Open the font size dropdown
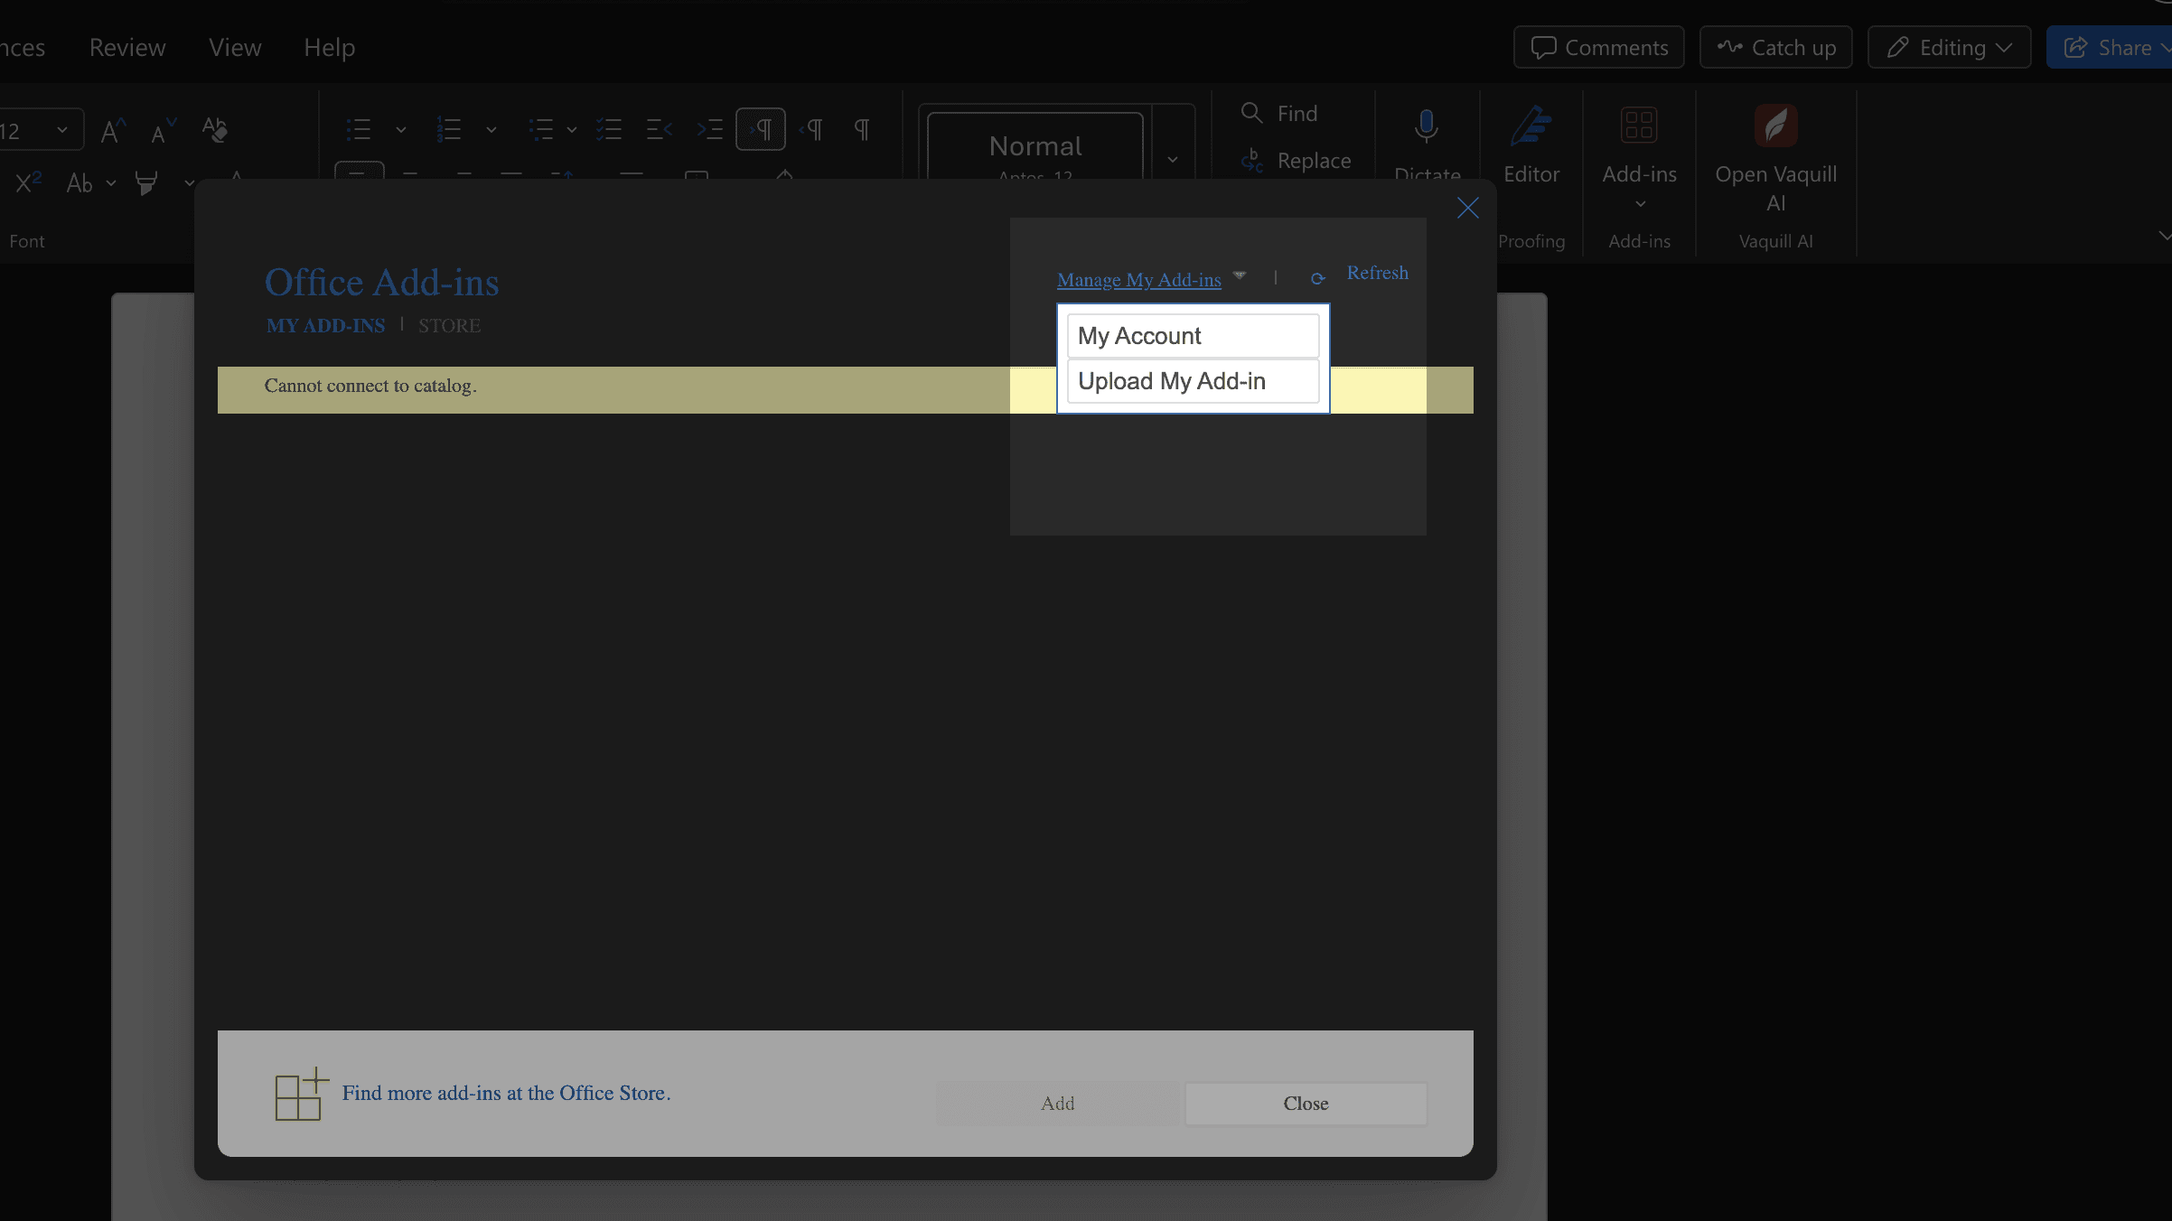The image size is (2172, 1221). [x=62, y=130]
